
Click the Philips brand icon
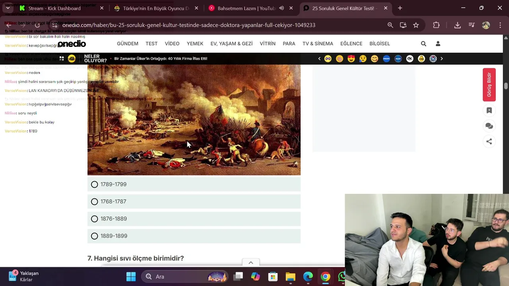(x=387, y=59)
